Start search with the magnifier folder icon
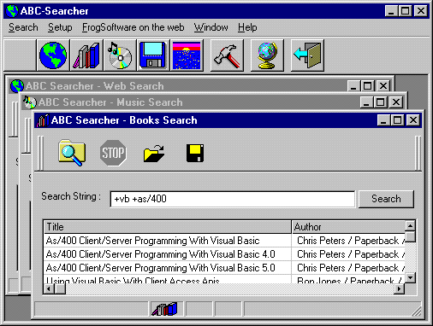433x326 pixels. pos(72,153)
